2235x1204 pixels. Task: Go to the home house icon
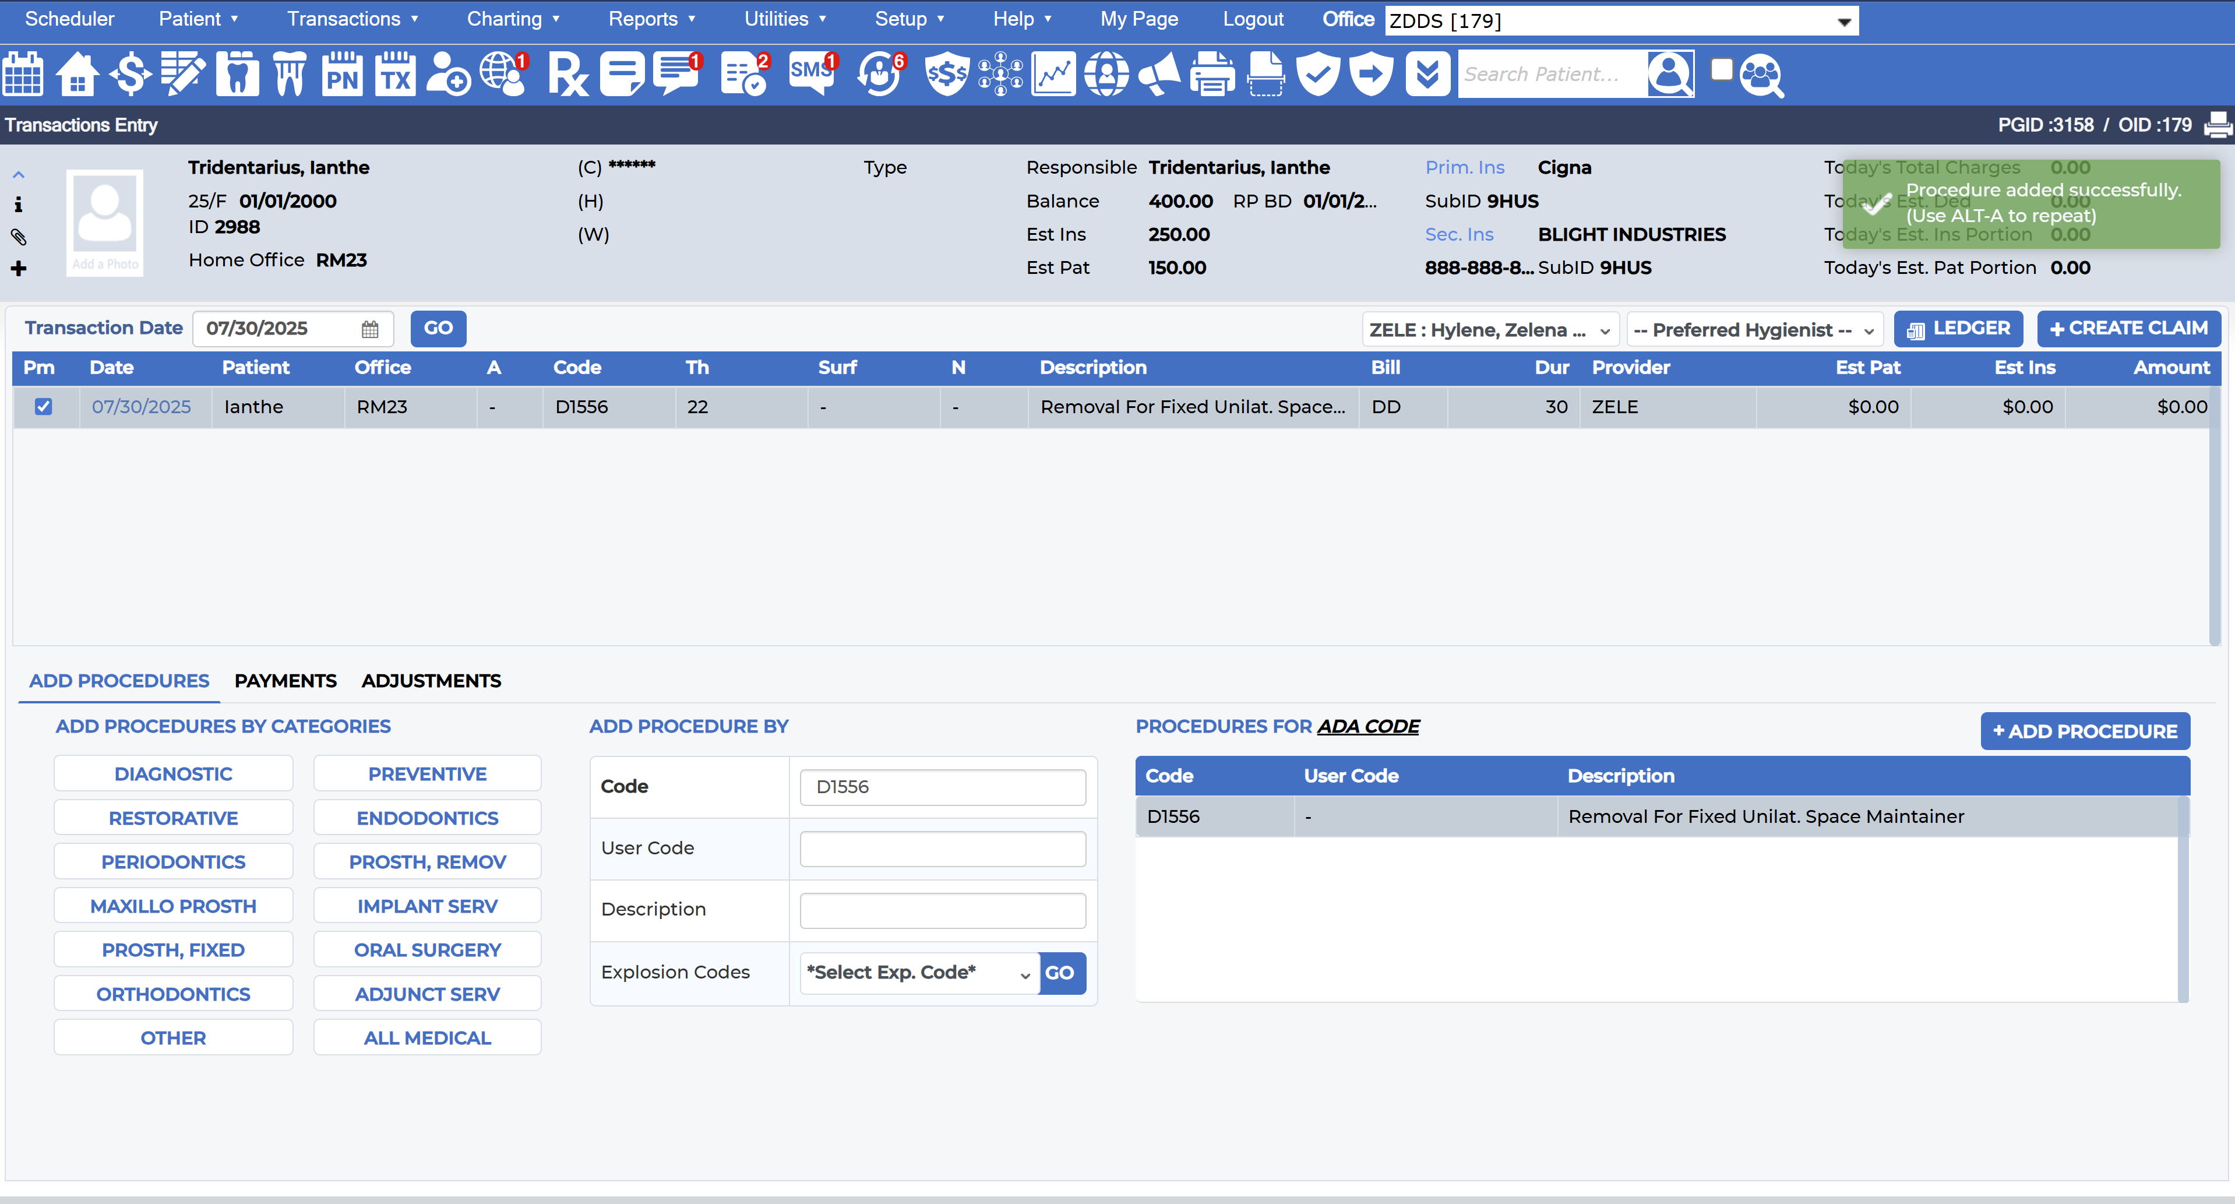point(77,75)
